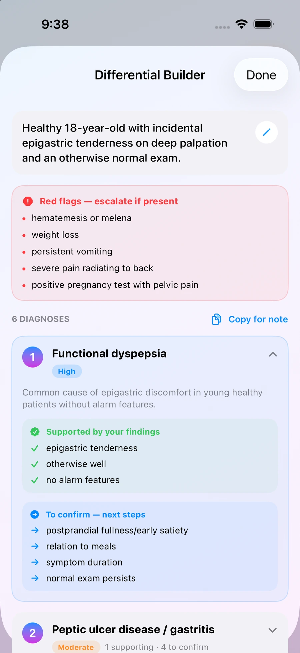Select the Moderate likelihood tag
Viewport: 300px width, 653px height.
(76, 647)
